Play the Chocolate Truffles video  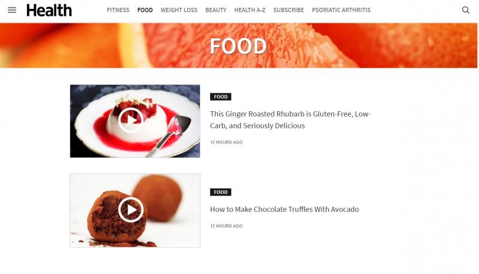(x=131, y=209)
